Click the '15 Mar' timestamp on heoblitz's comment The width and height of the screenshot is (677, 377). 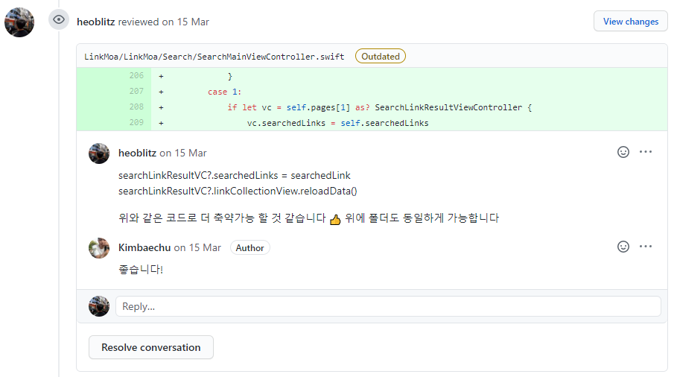(191, 153)
